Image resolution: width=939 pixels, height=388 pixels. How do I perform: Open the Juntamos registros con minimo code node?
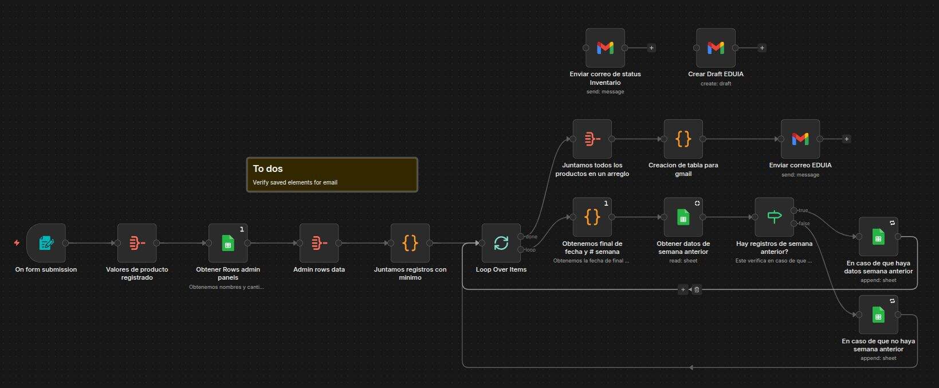point(410,243)
